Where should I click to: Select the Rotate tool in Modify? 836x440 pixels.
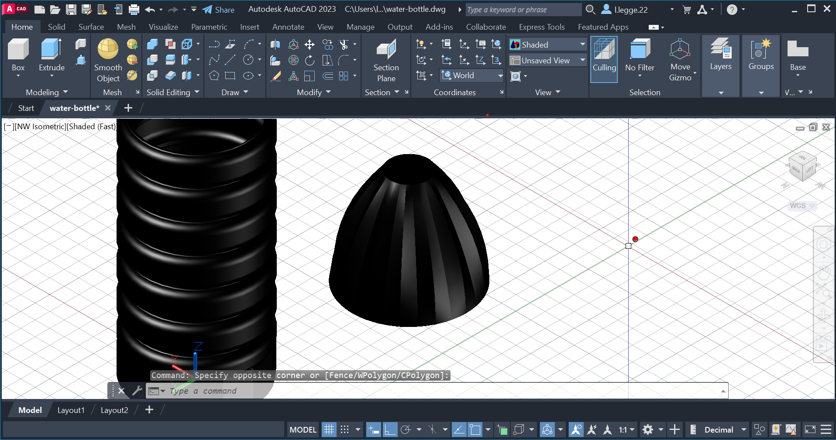tap(310, 60)
